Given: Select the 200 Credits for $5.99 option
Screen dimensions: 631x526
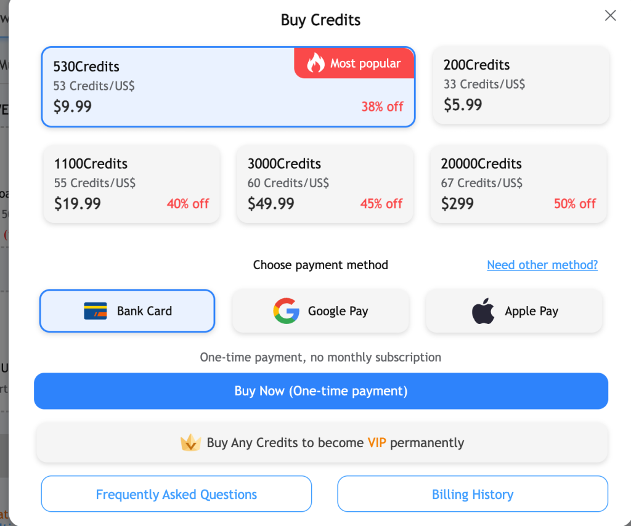Looking at the screenshot, I should (521, 85).
